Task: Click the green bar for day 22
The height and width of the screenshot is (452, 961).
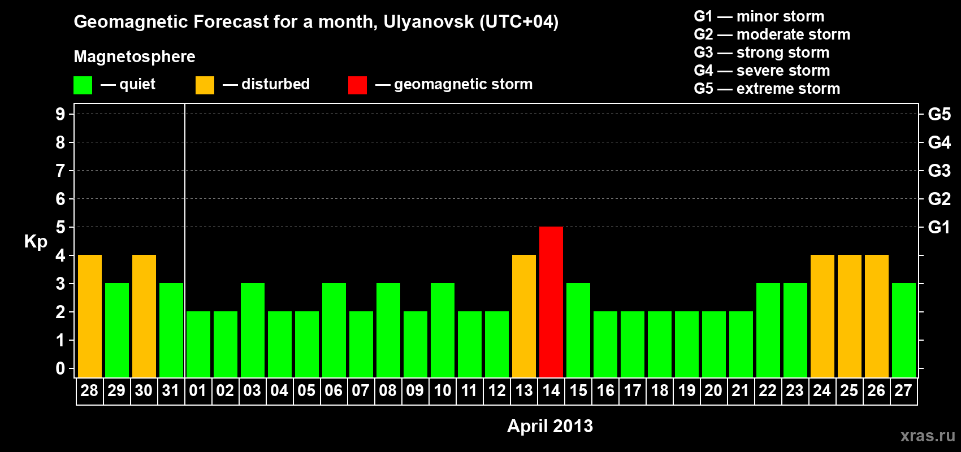Action: [768, 330]
